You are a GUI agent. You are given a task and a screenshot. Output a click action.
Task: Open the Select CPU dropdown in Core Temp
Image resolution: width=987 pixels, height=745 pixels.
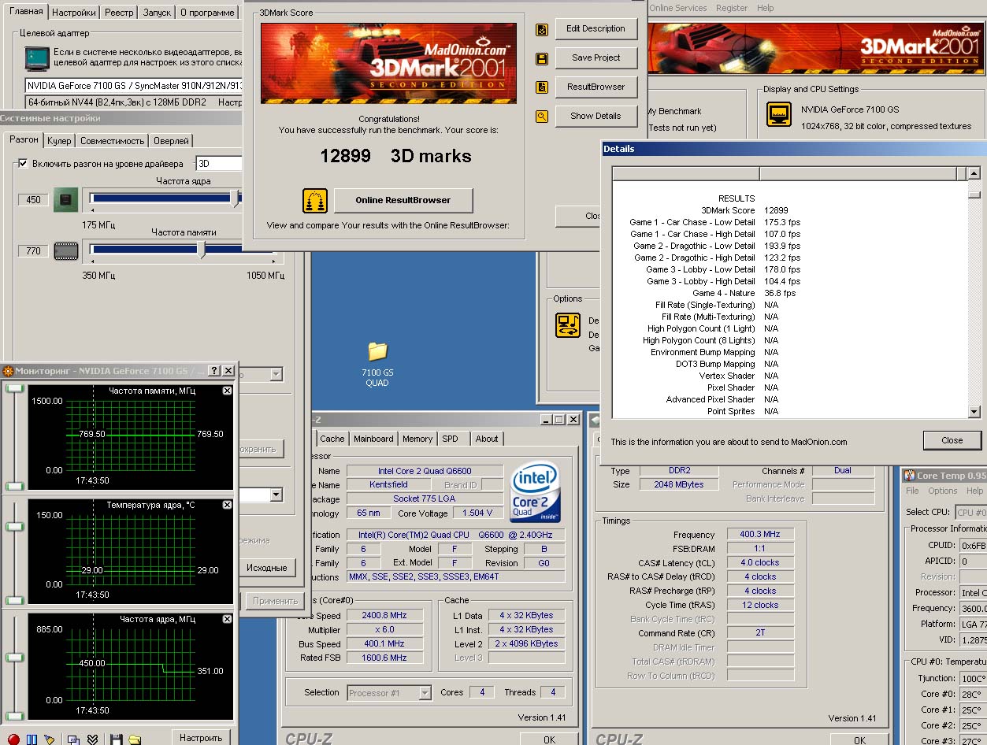coord(970,513)
